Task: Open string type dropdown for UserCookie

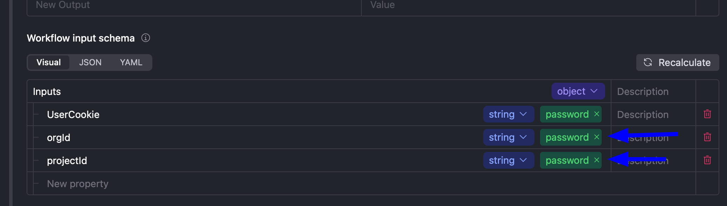Action: 508,114
